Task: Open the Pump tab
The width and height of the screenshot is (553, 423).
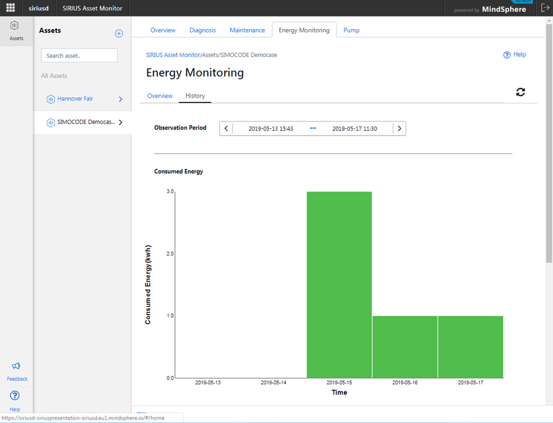Action: click(x=351, y=30)
